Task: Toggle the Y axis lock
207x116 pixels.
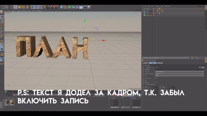Action: tap(36, 7)
